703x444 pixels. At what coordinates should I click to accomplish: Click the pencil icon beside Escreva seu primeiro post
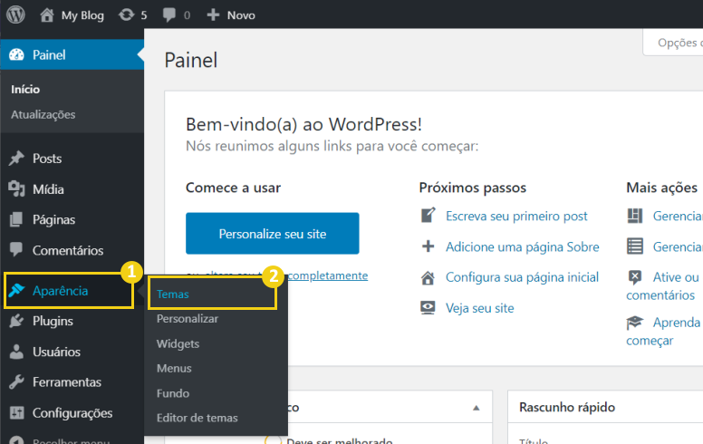point(429,216)
